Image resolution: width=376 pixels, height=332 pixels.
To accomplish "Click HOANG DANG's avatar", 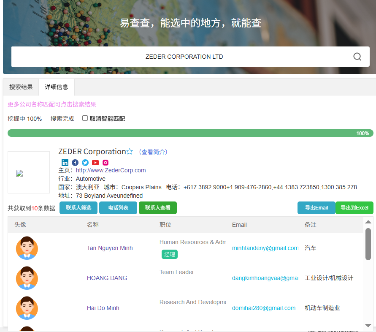I will coord(27,278).
